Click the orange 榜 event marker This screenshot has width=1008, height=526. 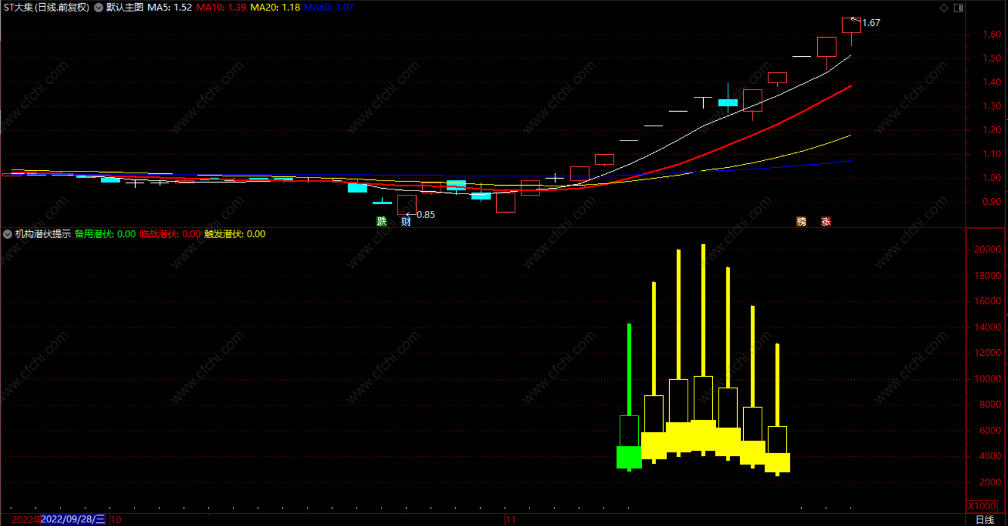pos(801,221)
